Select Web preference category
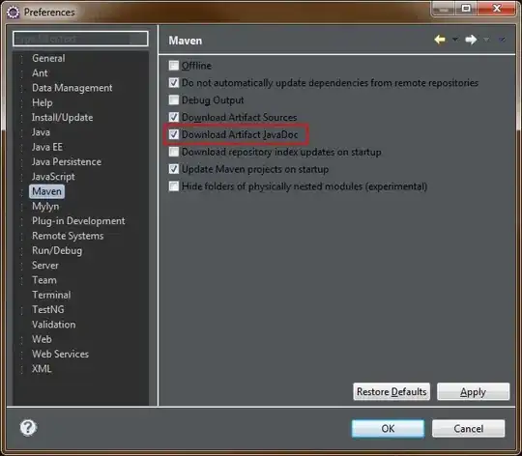 pos(42,339)
